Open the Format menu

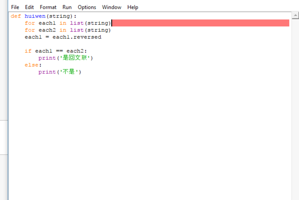[48, 7]
